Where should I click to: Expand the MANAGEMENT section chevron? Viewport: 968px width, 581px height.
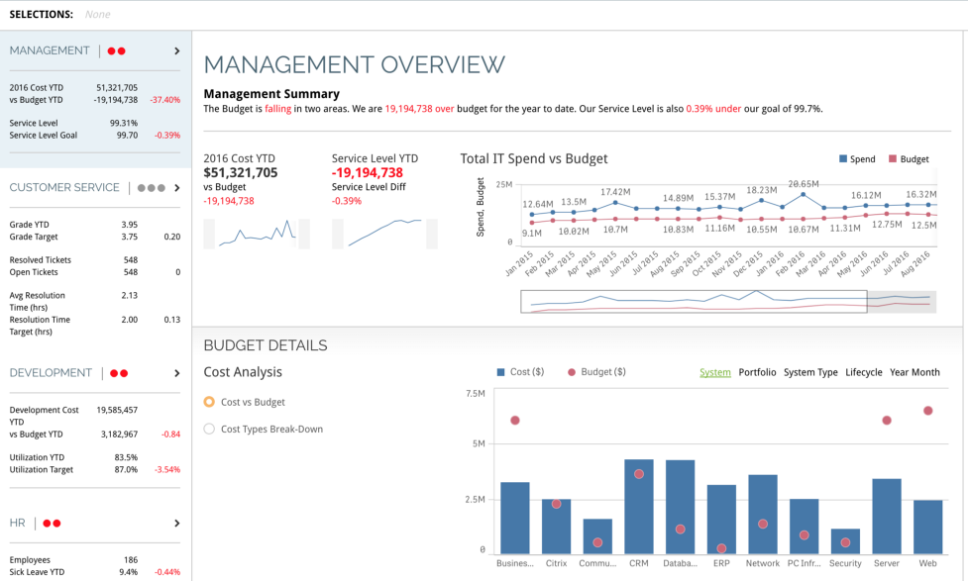[x=176, y=50]
